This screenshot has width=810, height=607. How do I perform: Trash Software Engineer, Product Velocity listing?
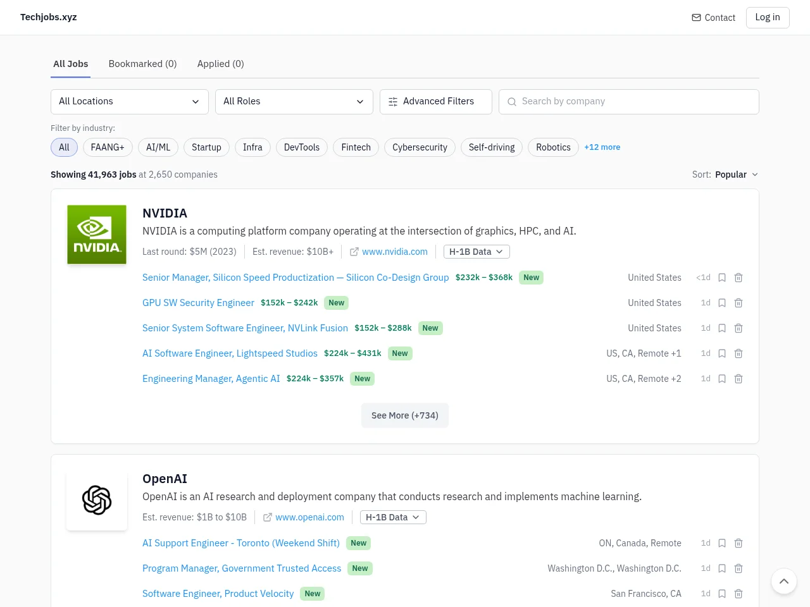point(738,594)
